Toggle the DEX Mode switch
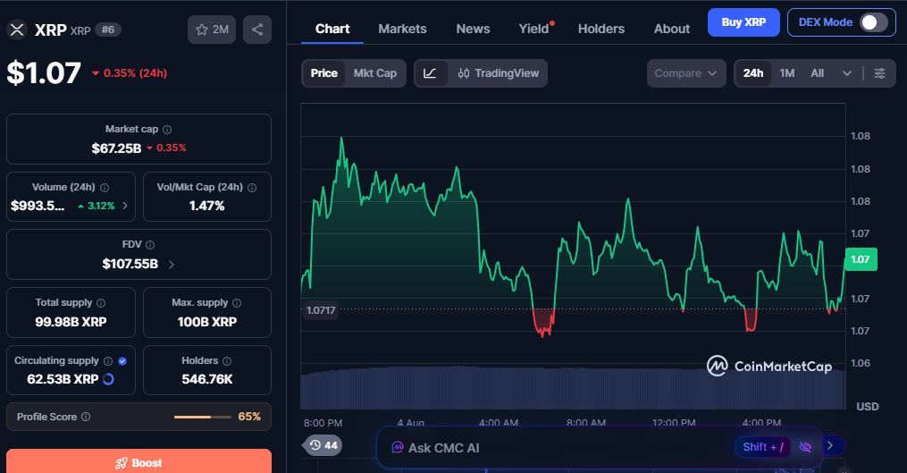Screen dimensions: 907x473 tap(873, 22)
